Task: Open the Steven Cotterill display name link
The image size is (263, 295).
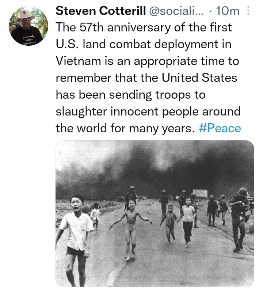Action: [x=100, y=11]
